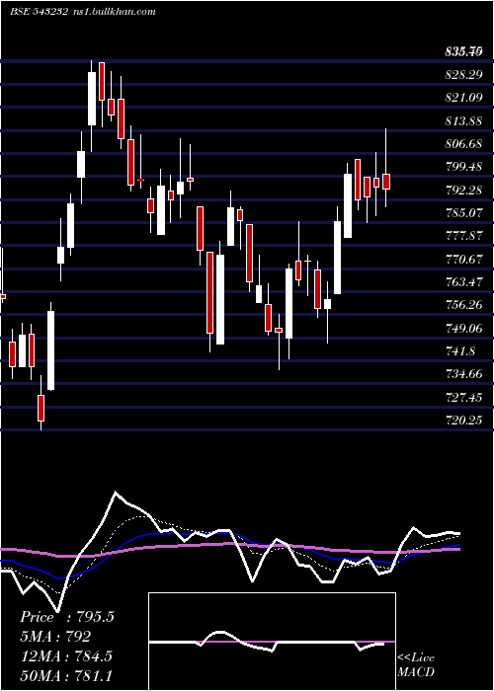Click the 50MA : 781.1 readout
The image size is (494, 691).
(x=66, y=675)
